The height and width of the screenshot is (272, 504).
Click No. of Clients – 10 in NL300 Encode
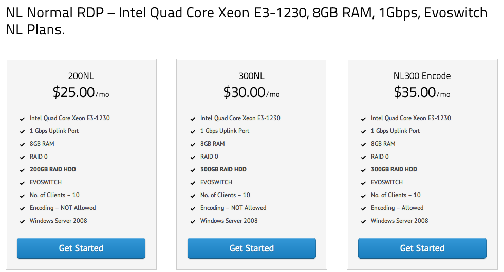pyautogui.click(x=396, y=195)
